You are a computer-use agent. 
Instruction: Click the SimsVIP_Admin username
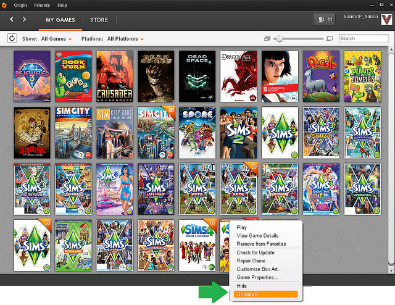(360, 17)
